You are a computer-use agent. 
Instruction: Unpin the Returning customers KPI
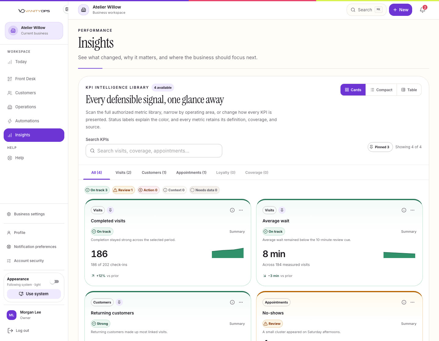[x=119, y=302]
